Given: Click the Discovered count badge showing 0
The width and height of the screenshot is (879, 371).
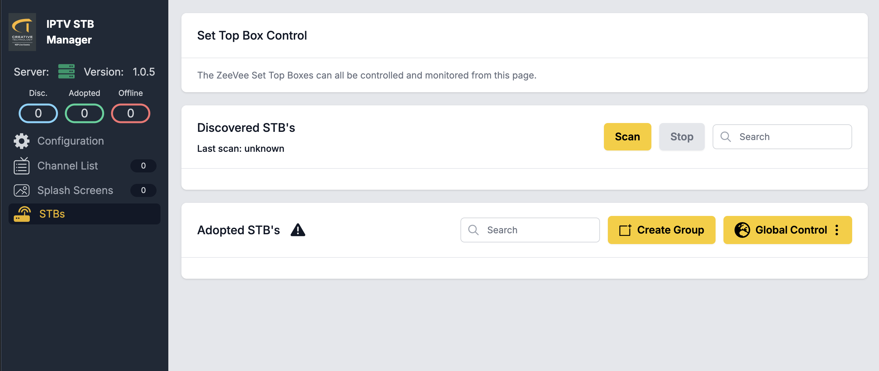Looking at the screenshot, I should coord(38,113).
